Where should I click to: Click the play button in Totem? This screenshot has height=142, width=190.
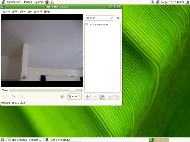pyautogui.click(x=13, y=96)
